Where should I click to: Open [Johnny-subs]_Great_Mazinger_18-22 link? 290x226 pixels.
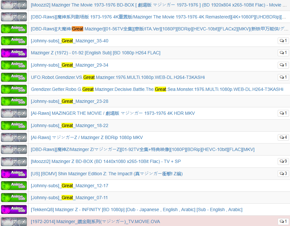[70, 125]
